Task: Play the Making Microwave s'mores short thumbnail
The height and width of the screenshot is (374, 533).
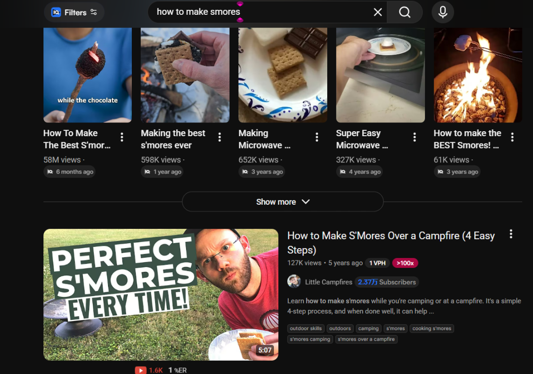Action: tap(282, 74)
